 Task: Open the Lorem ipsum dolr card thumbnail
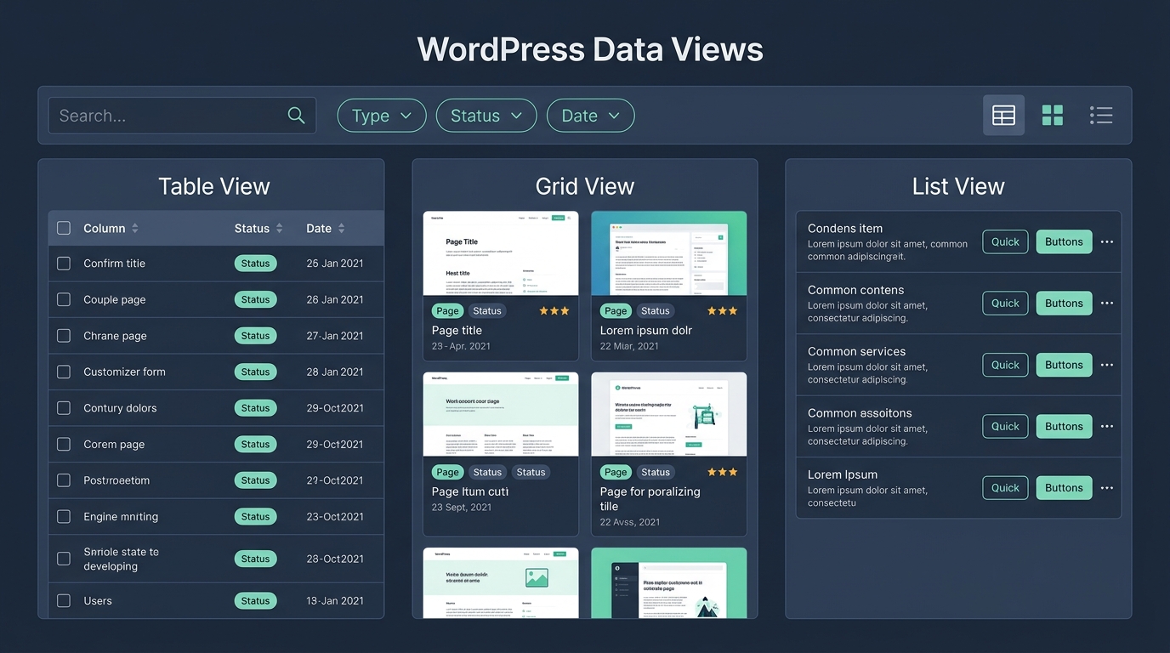669,253
